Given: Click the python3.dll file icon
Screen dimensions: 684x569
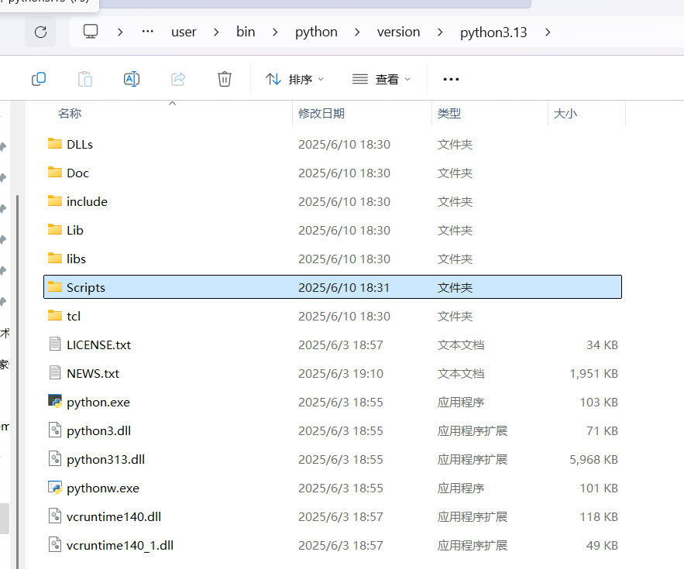Looking at the screenshot, I should 55,430.
